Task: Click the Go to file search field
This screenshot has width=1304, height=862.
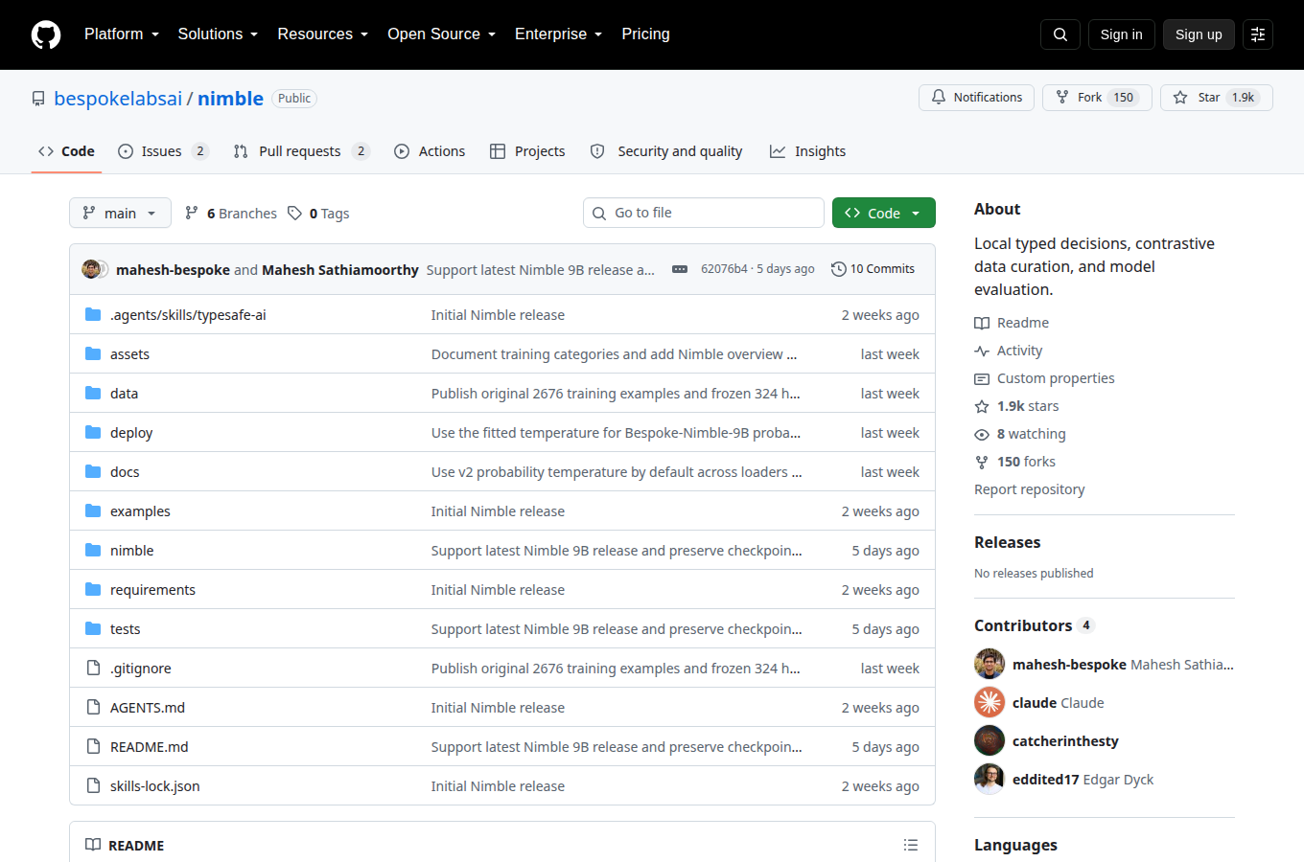Action: 704,213
